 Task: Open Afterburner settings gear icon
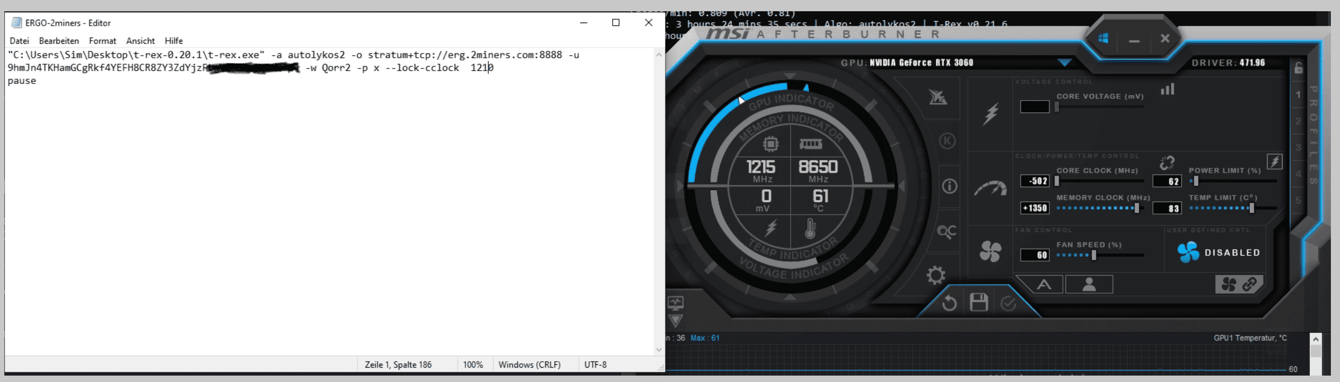[x=936, y=275]
